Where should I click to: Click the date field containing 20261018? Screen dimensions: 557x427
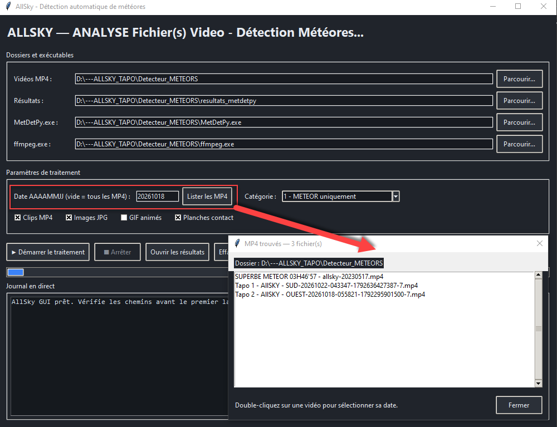[158, 197]
